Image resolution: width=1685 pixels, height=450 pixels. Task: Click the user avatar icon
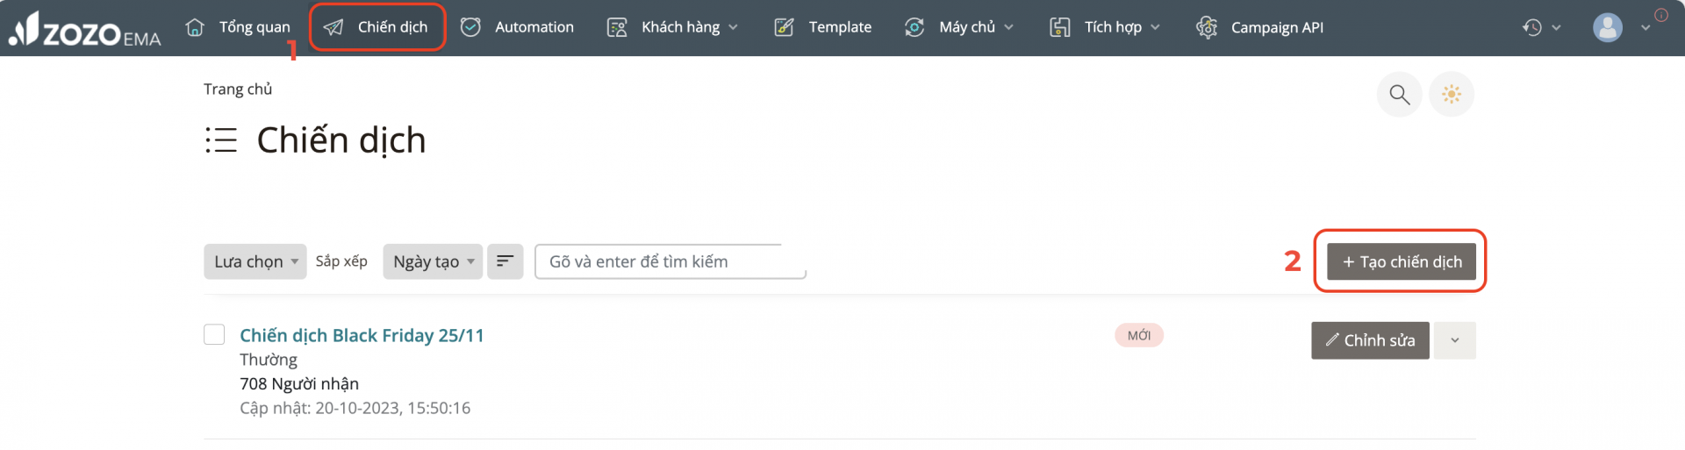click(x=1607, y=27)
